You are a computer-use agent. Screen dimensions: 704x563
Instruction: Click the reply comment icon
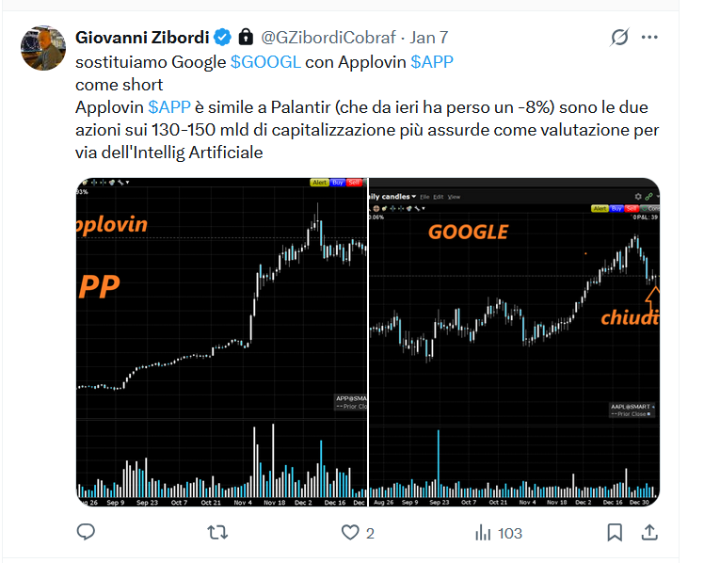pos(86,532)
